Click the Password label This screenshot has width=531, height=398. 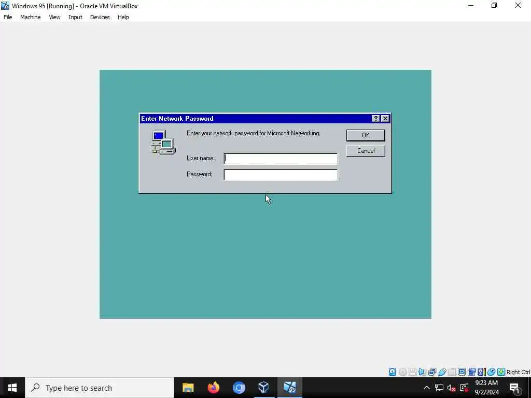click(x=199, y=174)
